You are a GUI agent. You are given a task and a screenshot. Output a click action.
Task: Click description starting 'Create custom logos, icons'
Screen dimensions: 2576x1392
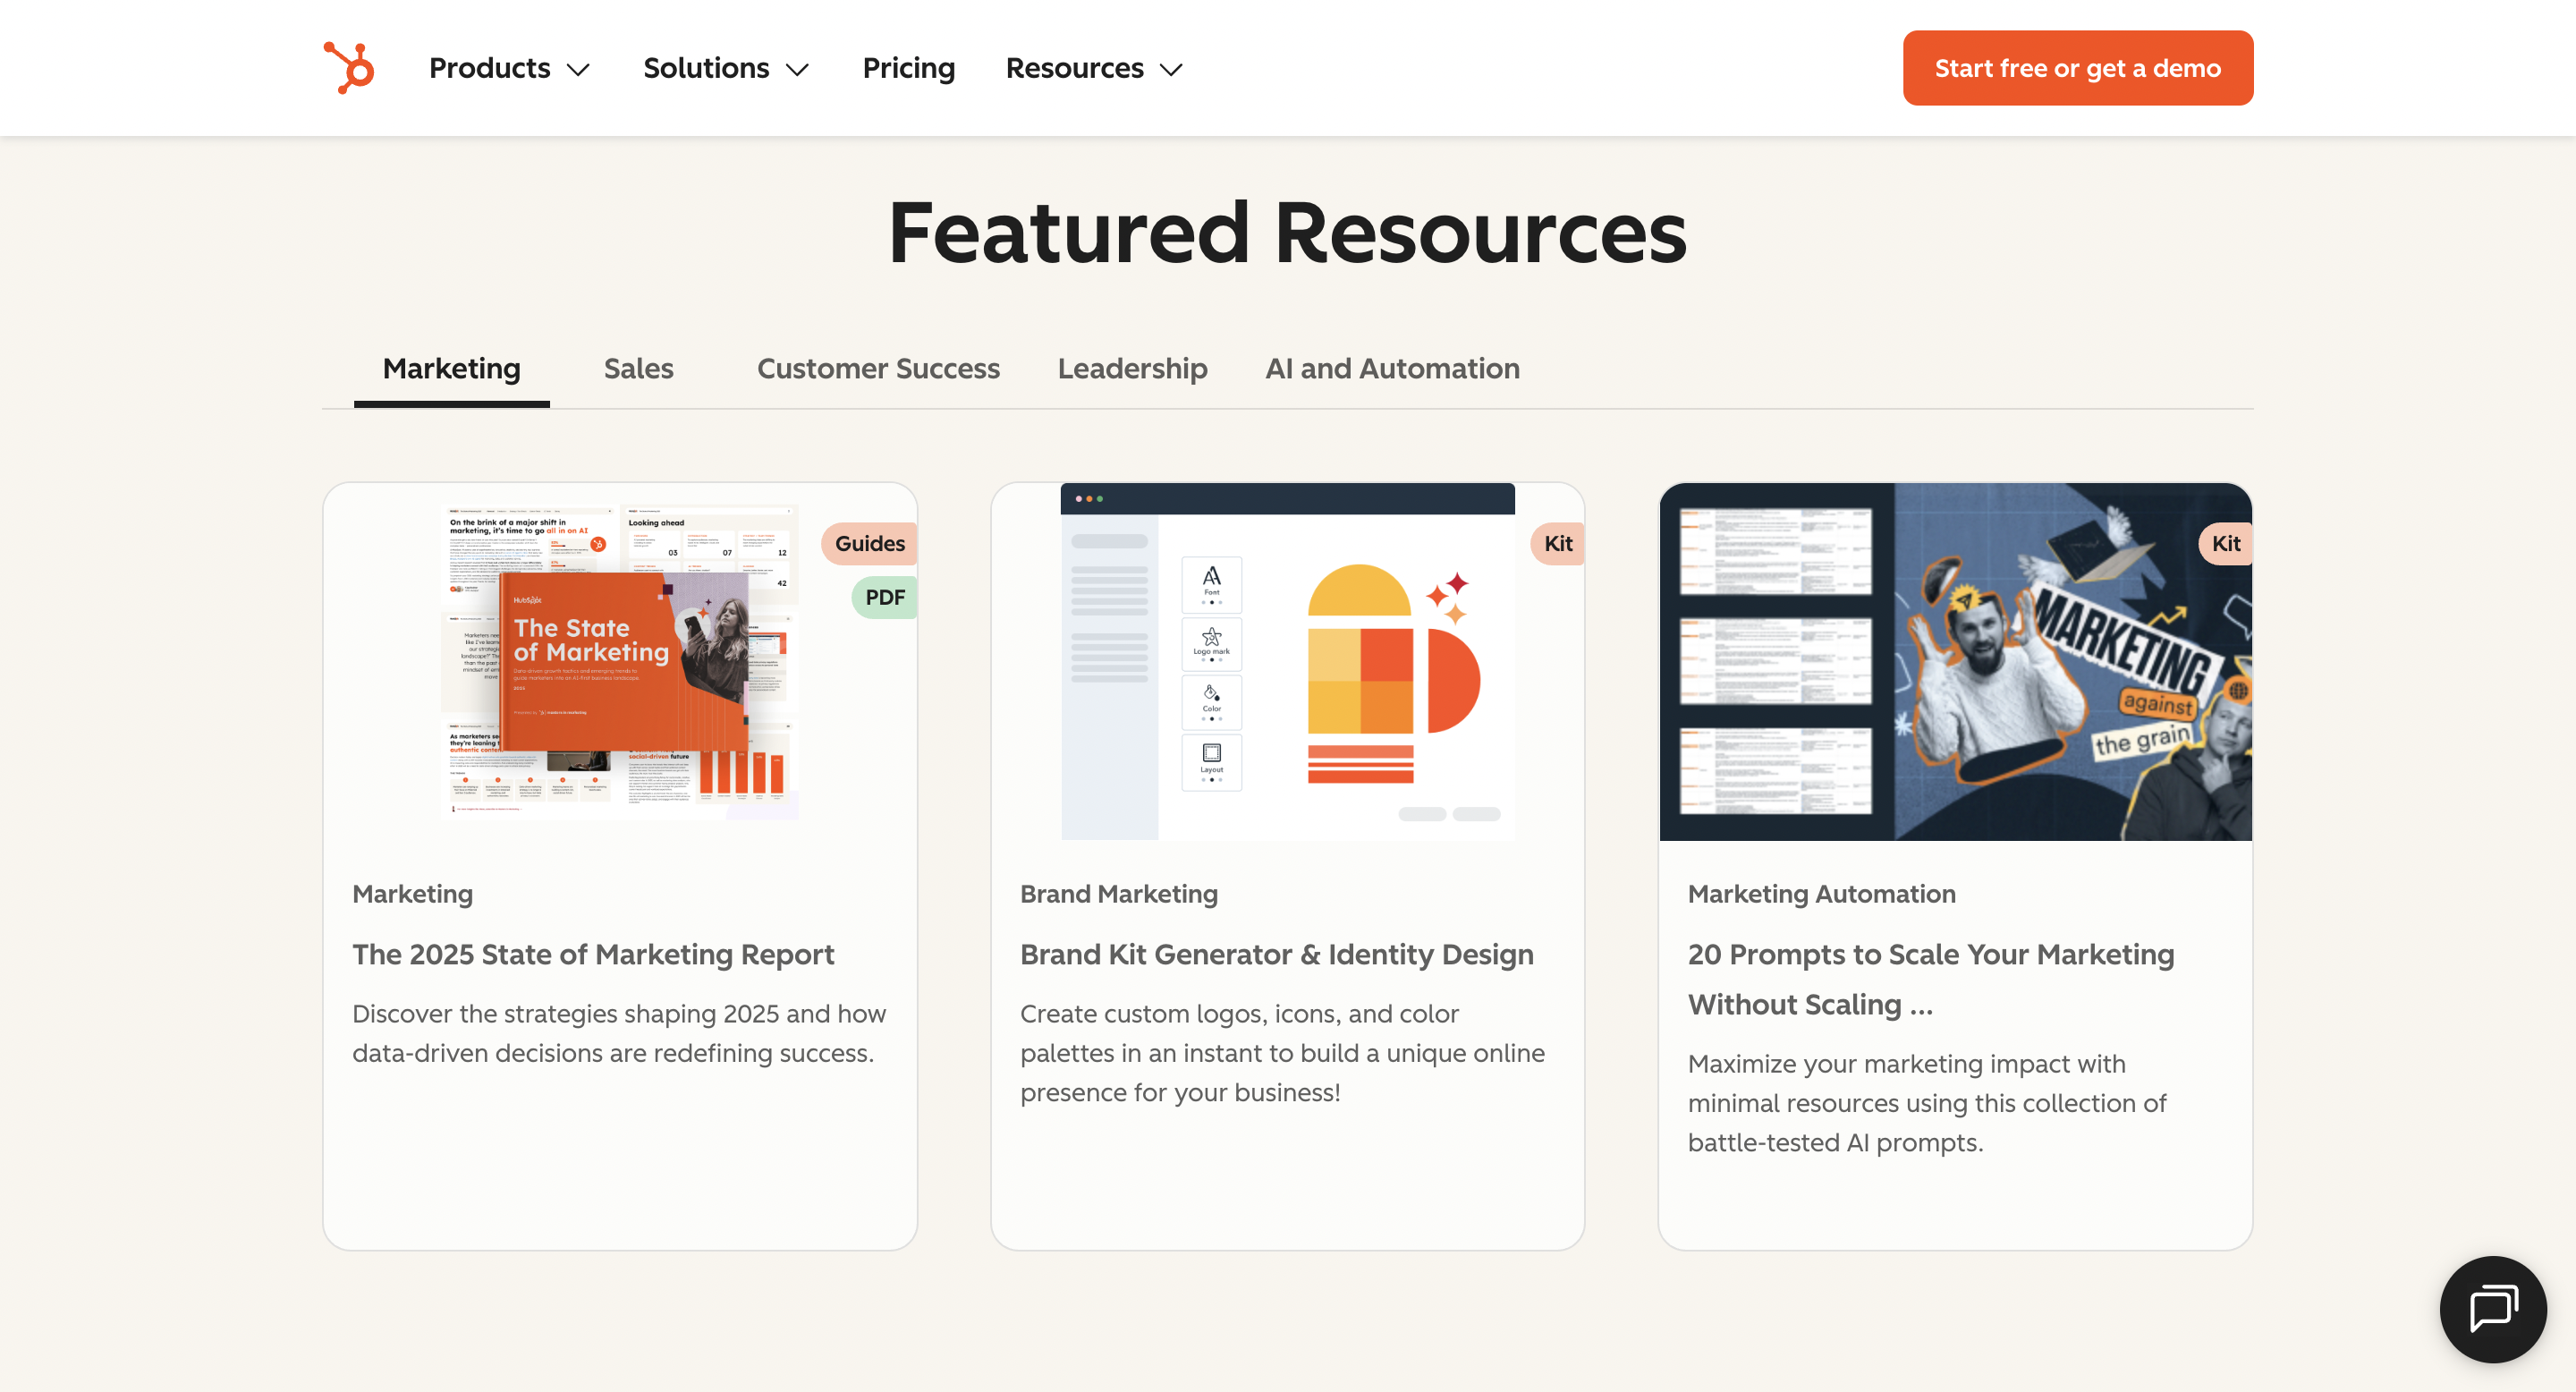(x=1282, y=1053)
